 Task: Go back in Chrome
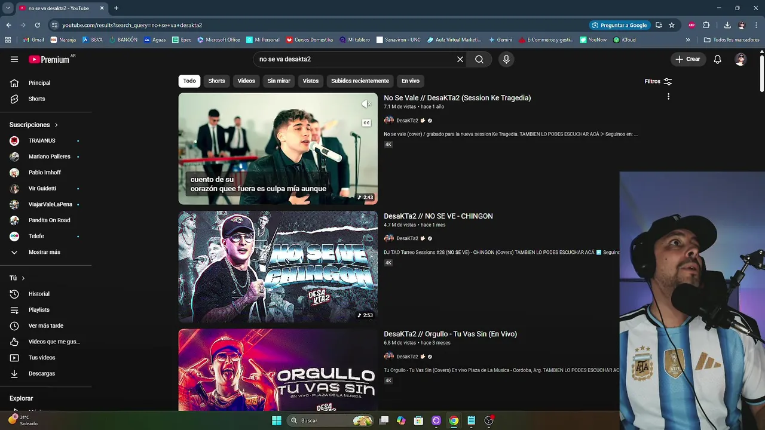[8, 25]
